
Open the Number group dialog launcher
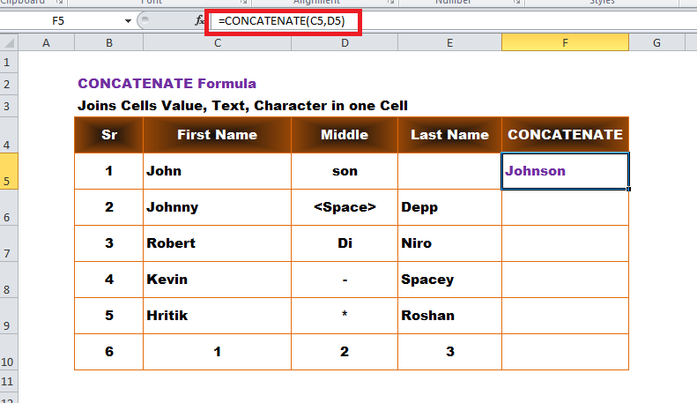[x=516, y=2]
